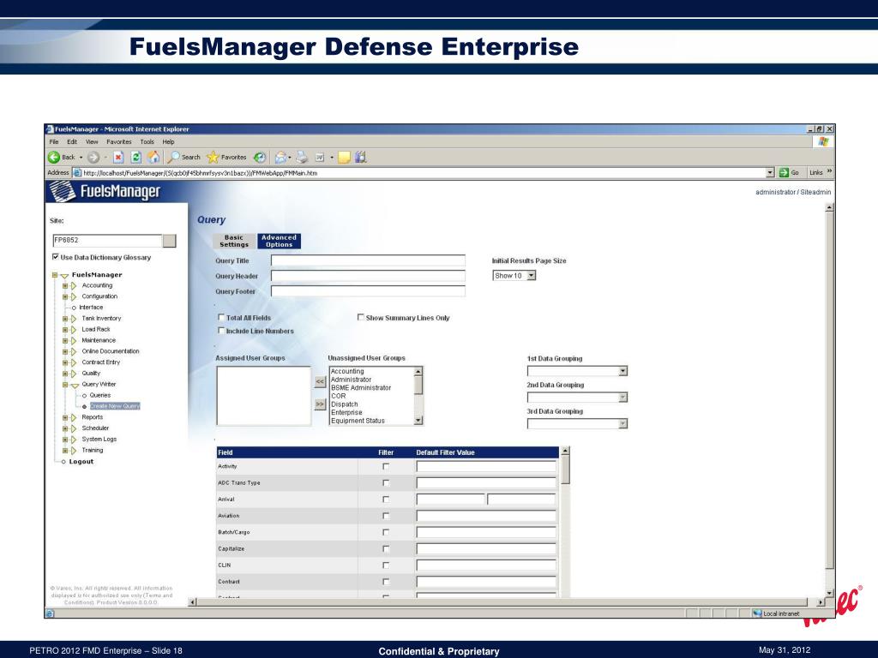The image size is (878, 658).
Task: Open the Edit menu
Action: pyautogui.click(x=72, y=141)
